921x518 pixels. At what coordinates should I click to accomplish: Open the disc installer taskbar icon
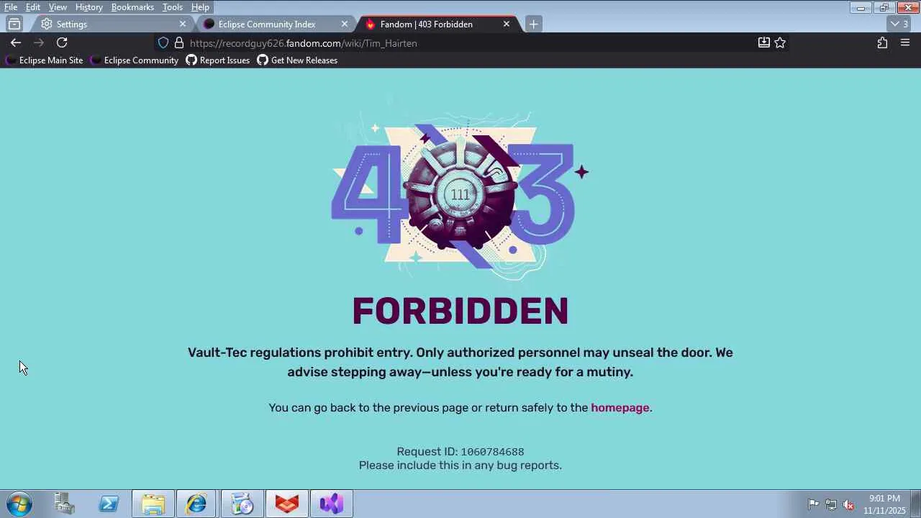pyautogui.click(x=242, y=504)
